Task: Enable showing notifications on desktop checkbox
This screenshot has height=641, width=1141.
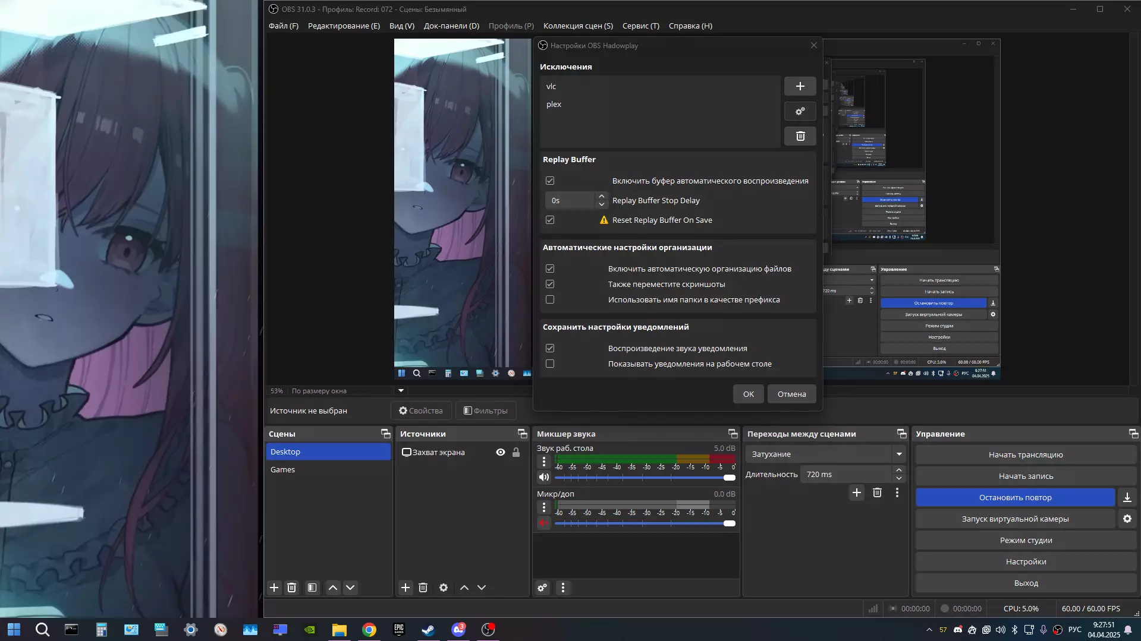Action: [x=550, y=364]
